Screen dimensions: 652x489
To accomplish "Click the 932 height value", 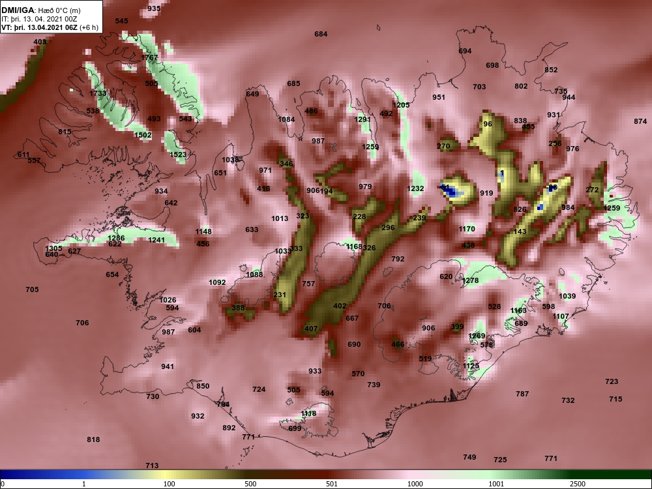I will click(x=198, y=415).
